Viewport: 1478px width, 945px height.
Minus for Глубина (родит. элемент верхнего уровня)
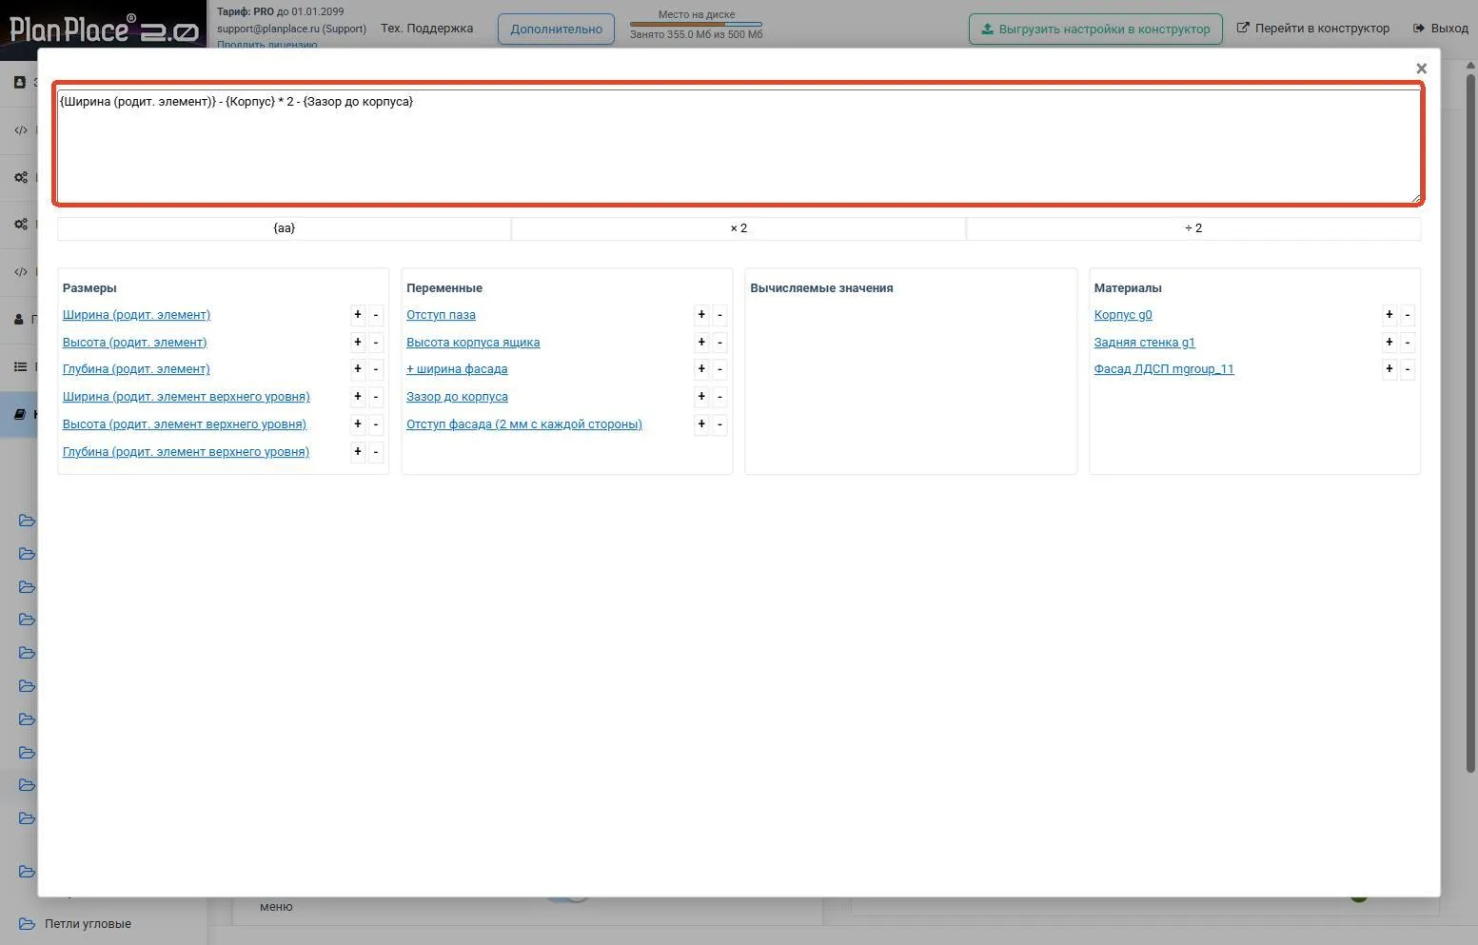376,452
